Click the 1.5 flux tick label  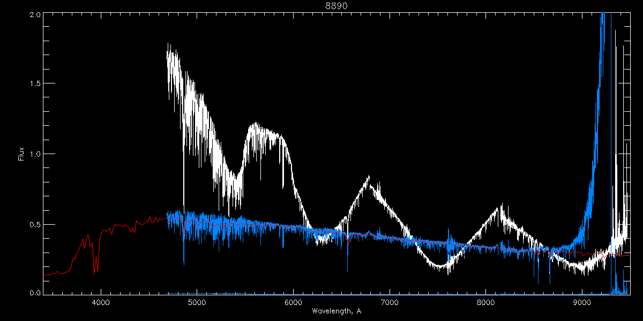coord(33,84)
